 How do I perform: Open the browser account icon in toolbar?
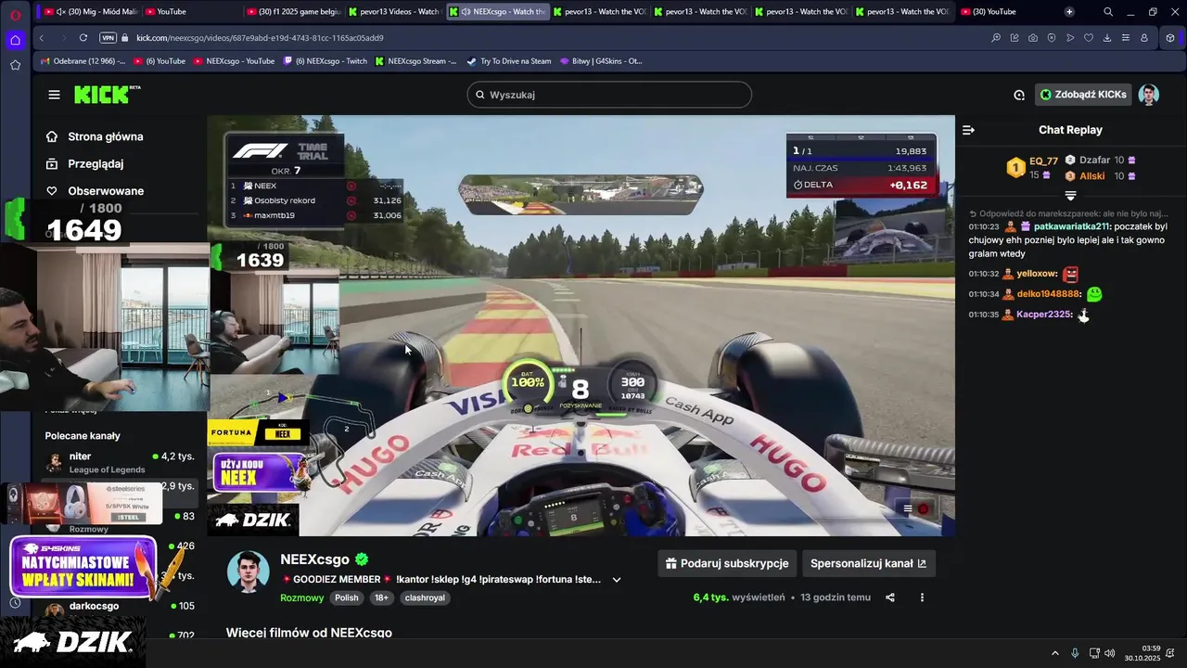[1144, 38]
